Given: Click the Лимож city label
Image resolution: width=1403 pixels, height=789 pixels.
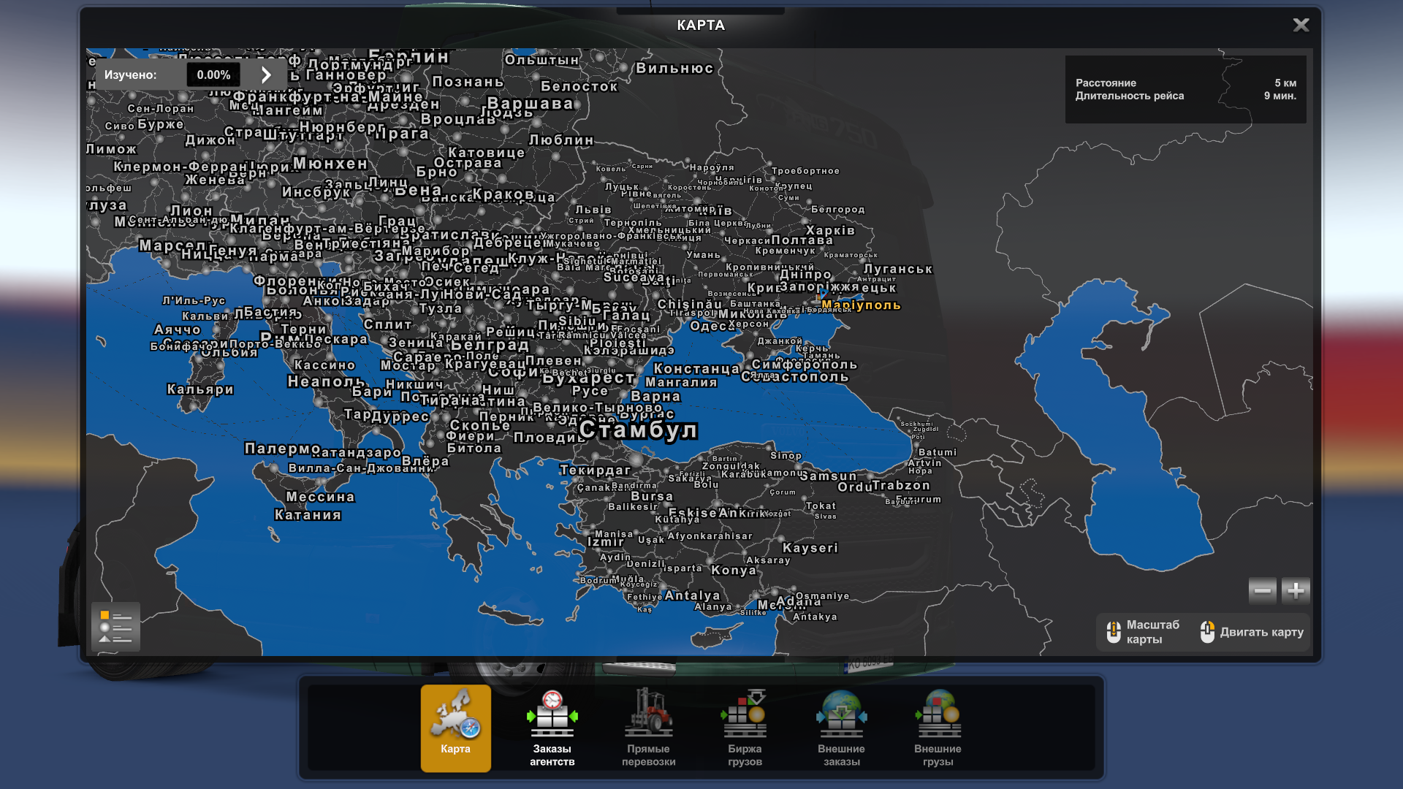Looking at the screenshot, I should [112, 149].
